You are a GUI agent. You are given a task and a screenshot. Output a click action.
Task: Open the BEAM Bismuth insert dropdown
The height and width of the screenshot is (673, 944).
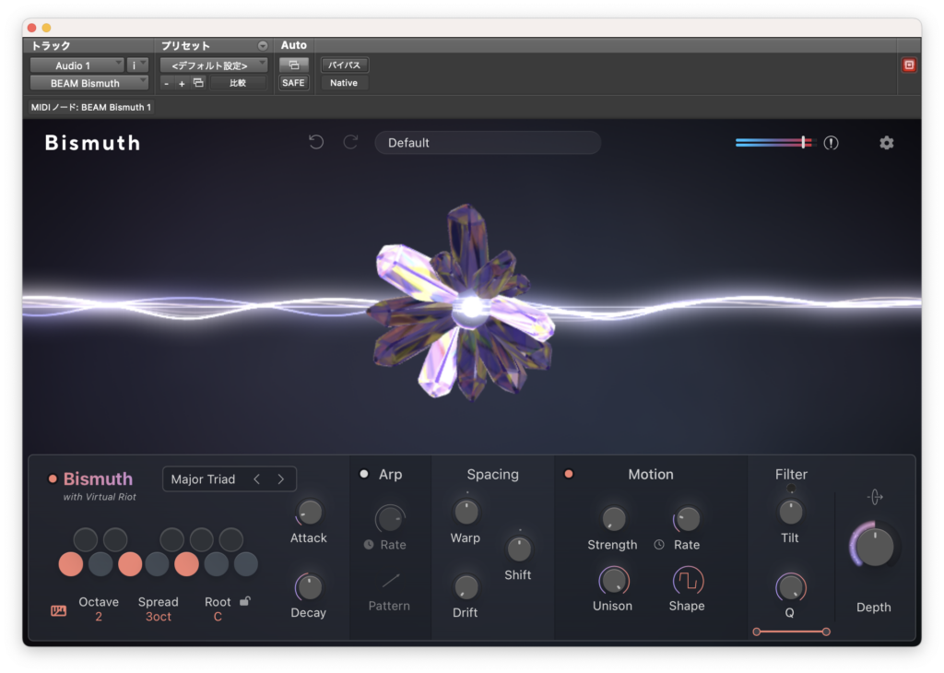pyautogui.click(x=89, y=82)
